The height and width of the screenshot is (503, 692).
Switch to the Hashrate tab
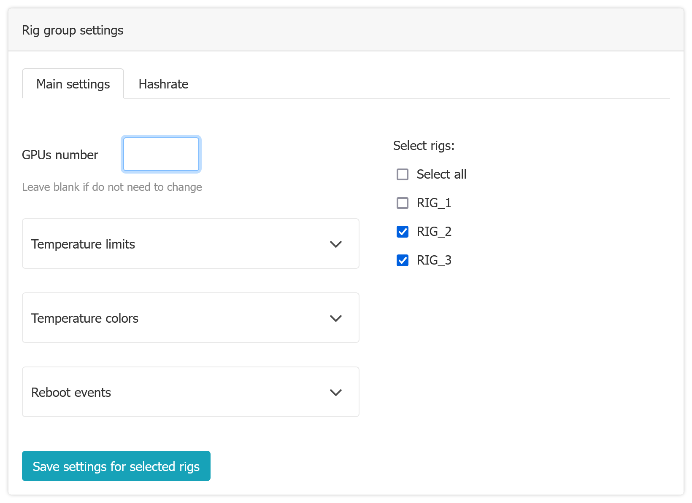163,84
